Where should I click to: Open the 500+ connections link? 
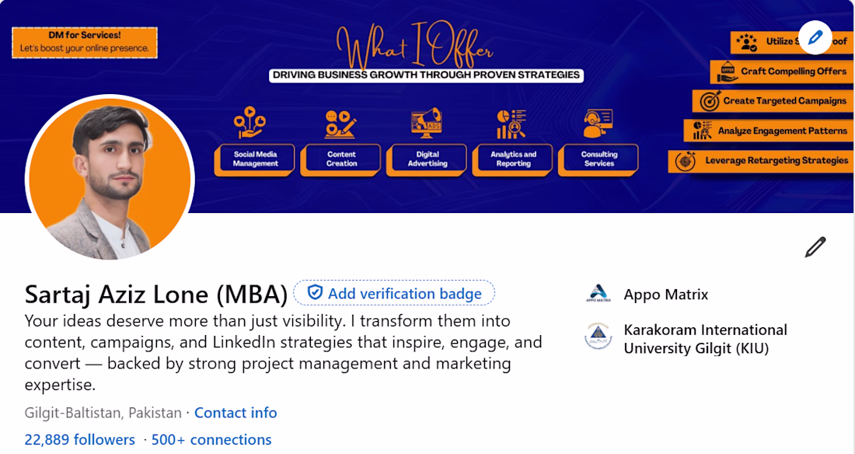point(211,439)
